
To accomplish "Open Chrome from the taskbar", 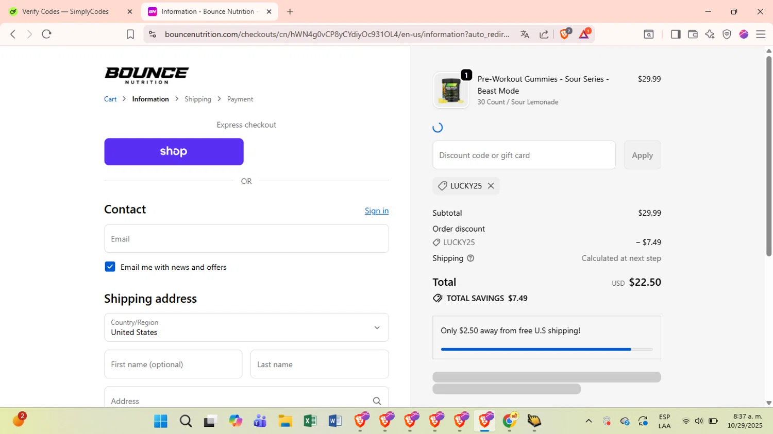I will (510, 421).
